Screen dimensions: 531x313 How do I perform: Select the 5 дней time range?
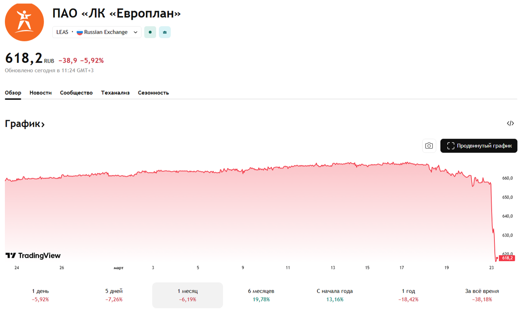(114, 295)
